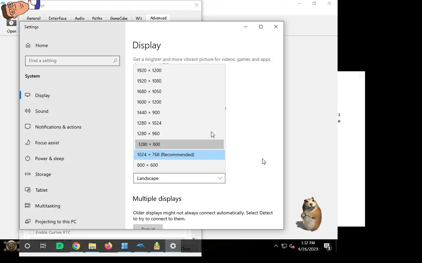Open File Explorer from taskbar
Screen dimensions: 422x263
(92, 246)
